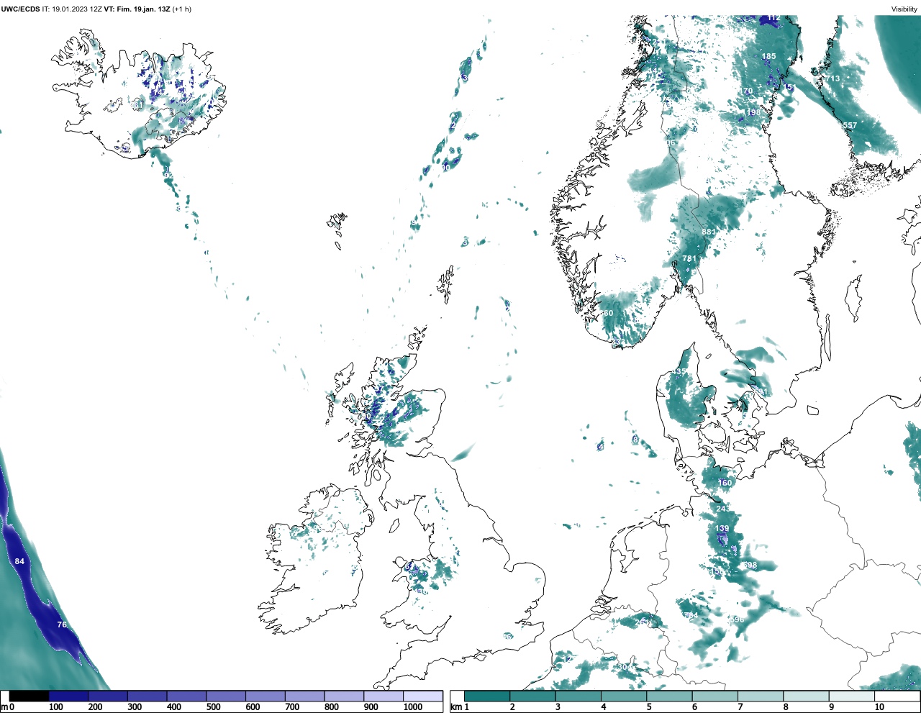Pick the 7–8 km light teal legend swatch
The width and height of the screenshot is (921, 713).
click(761, 696)
